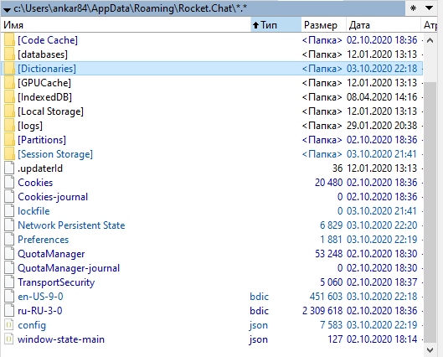Select the en-US-9-0 file name
The width and height of the screenshot is (443, 357).
[40, 297]
